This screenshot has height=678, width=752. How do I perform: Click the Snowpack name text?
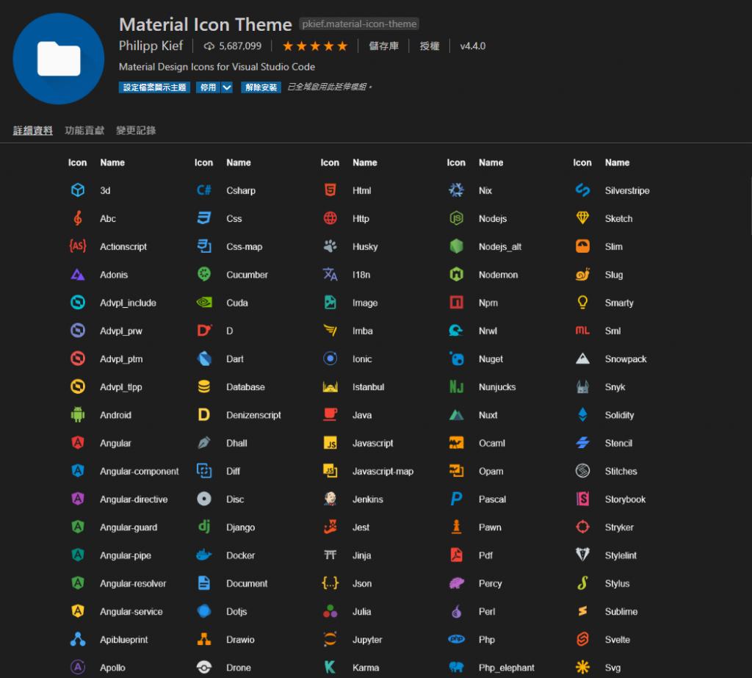626,359
